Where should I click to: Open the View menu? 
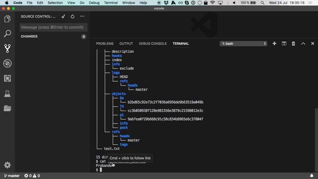[x=71, y=2]
